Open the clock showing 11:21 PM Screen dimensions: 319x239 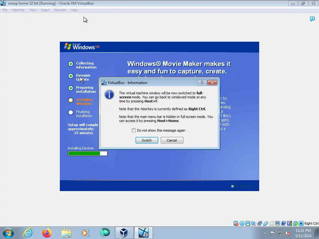(x=303, y=233)
